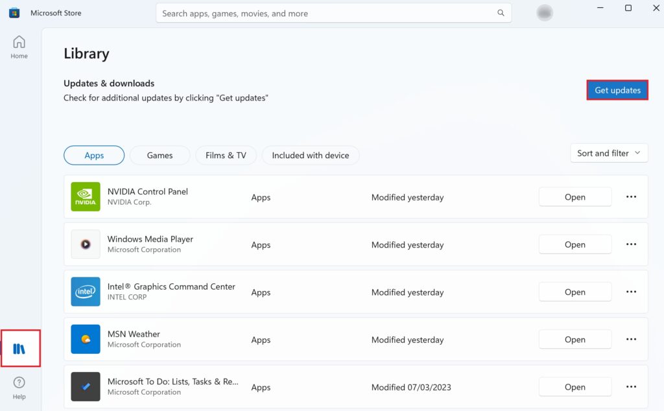Click the Microsoft To Do app icon
This screenshot has width=664, height=411.
pyautogui.click(x=86, y=387)
